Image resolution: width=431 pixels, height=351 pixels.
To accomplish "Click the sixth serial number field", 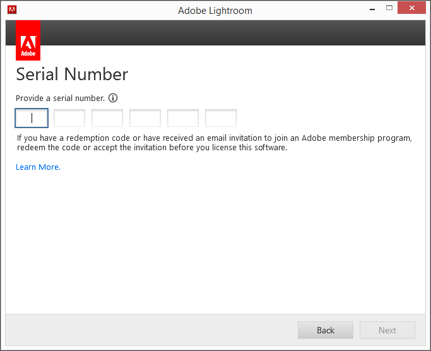I will pos(221,118).
